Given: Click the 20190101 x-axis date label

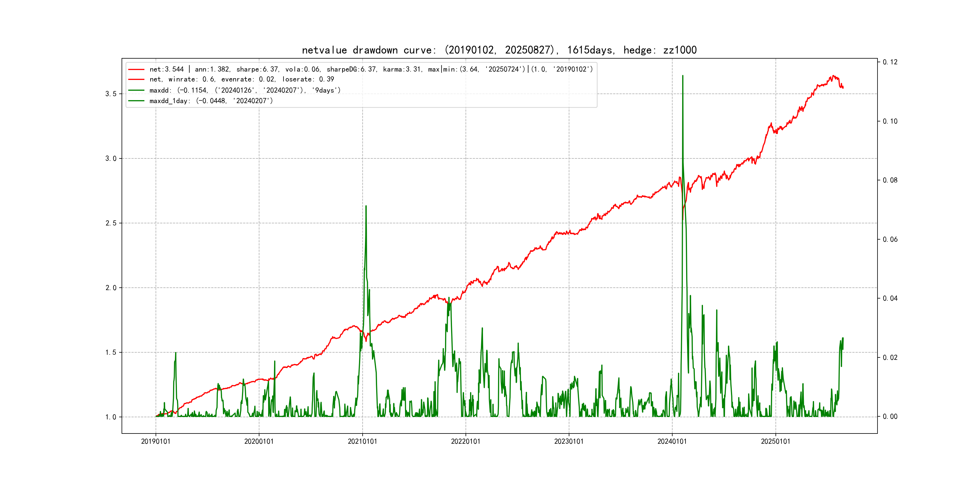Looking at the screenshot, I should pyautogui.click(x=156, y=442).
